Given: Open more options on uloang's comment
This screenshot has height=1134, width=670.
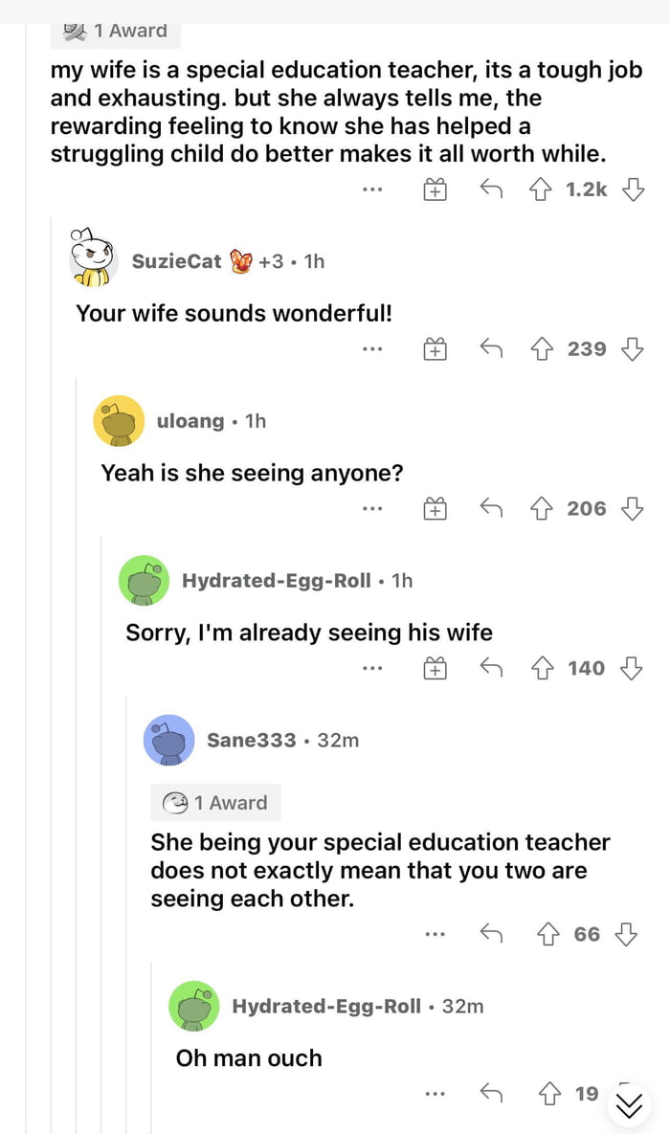Looking at the screenshot, I should (x=372, y=508).
